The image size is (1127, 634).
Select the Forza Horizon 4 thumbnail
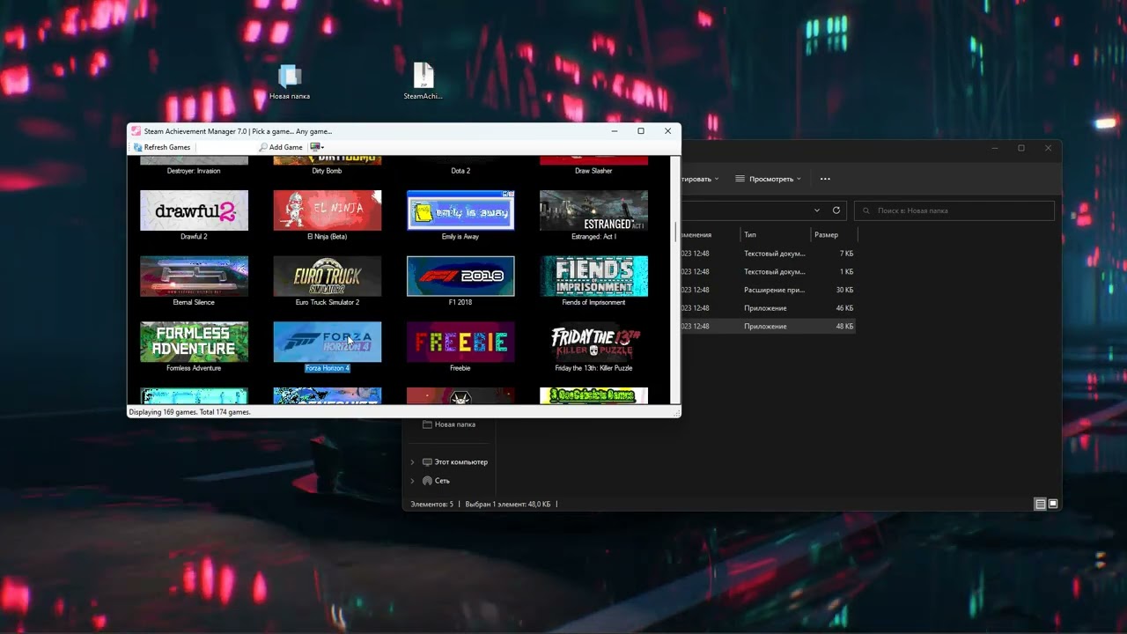327,342
